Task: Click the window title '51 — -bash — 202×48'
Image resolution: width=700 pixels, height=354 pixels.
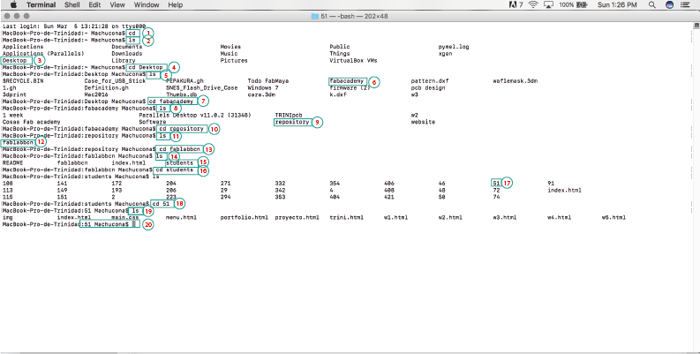Action: [x=354, y=16]
